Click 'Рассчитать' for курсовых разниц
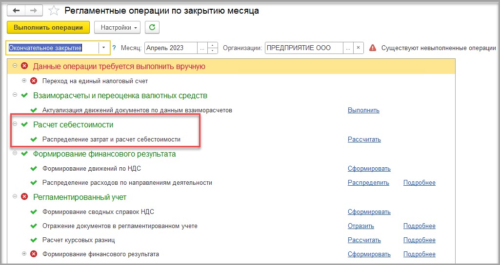This screenshot has width=500, height=265. point(364,240)
